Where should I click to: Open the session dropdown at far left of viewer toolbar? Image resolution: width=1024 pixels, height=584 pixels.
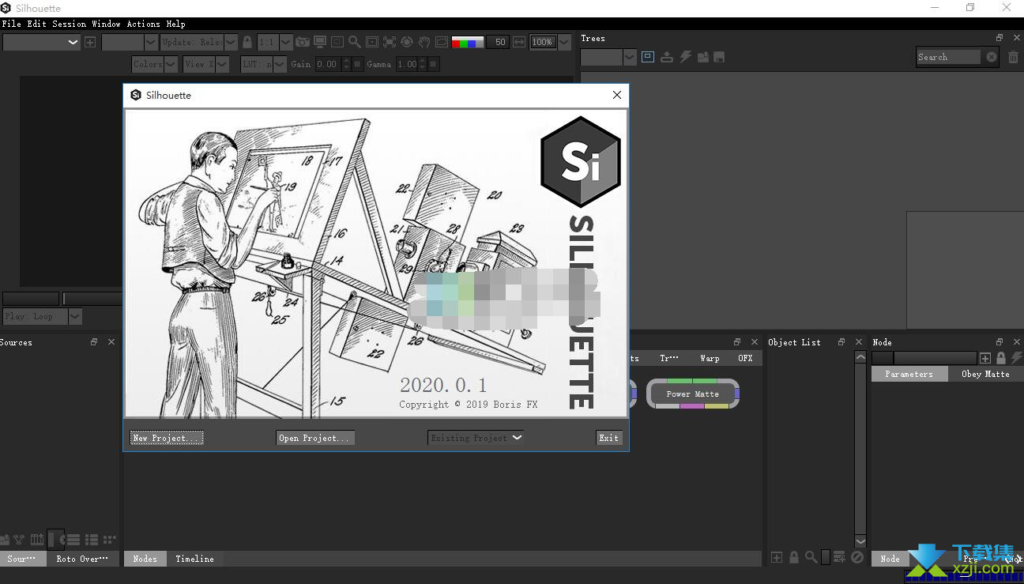[41, 42]
